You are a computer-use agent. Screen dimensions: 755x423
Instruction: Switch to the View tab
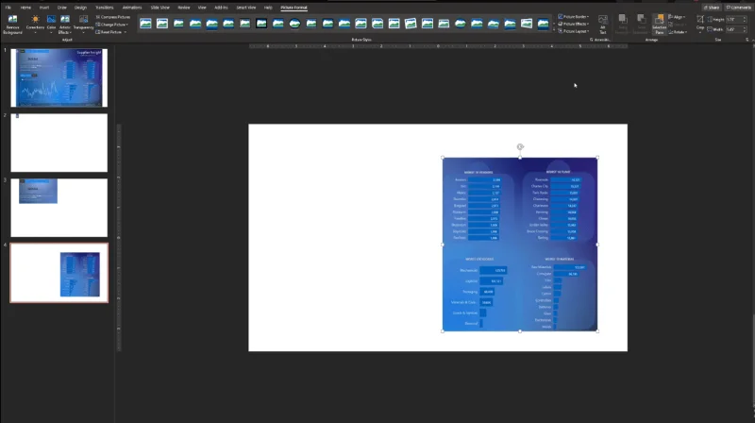[202, 8]
